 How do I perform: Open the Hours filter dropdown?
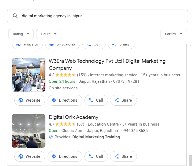(x=49, y=34)
